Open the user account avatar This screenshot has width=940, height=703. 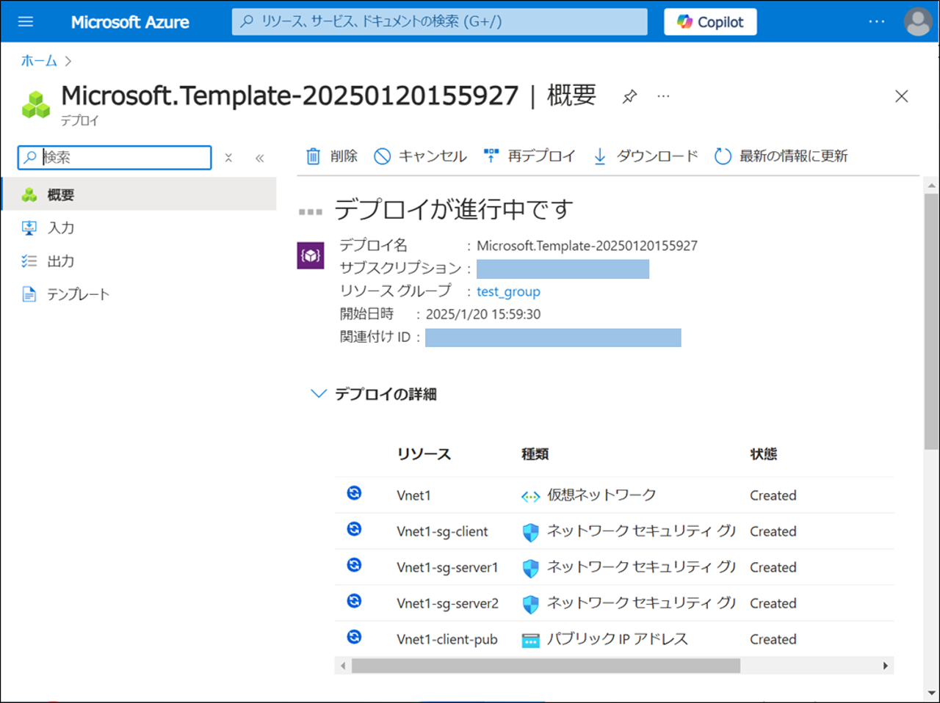pyautogui.click(x=917, y=22)
